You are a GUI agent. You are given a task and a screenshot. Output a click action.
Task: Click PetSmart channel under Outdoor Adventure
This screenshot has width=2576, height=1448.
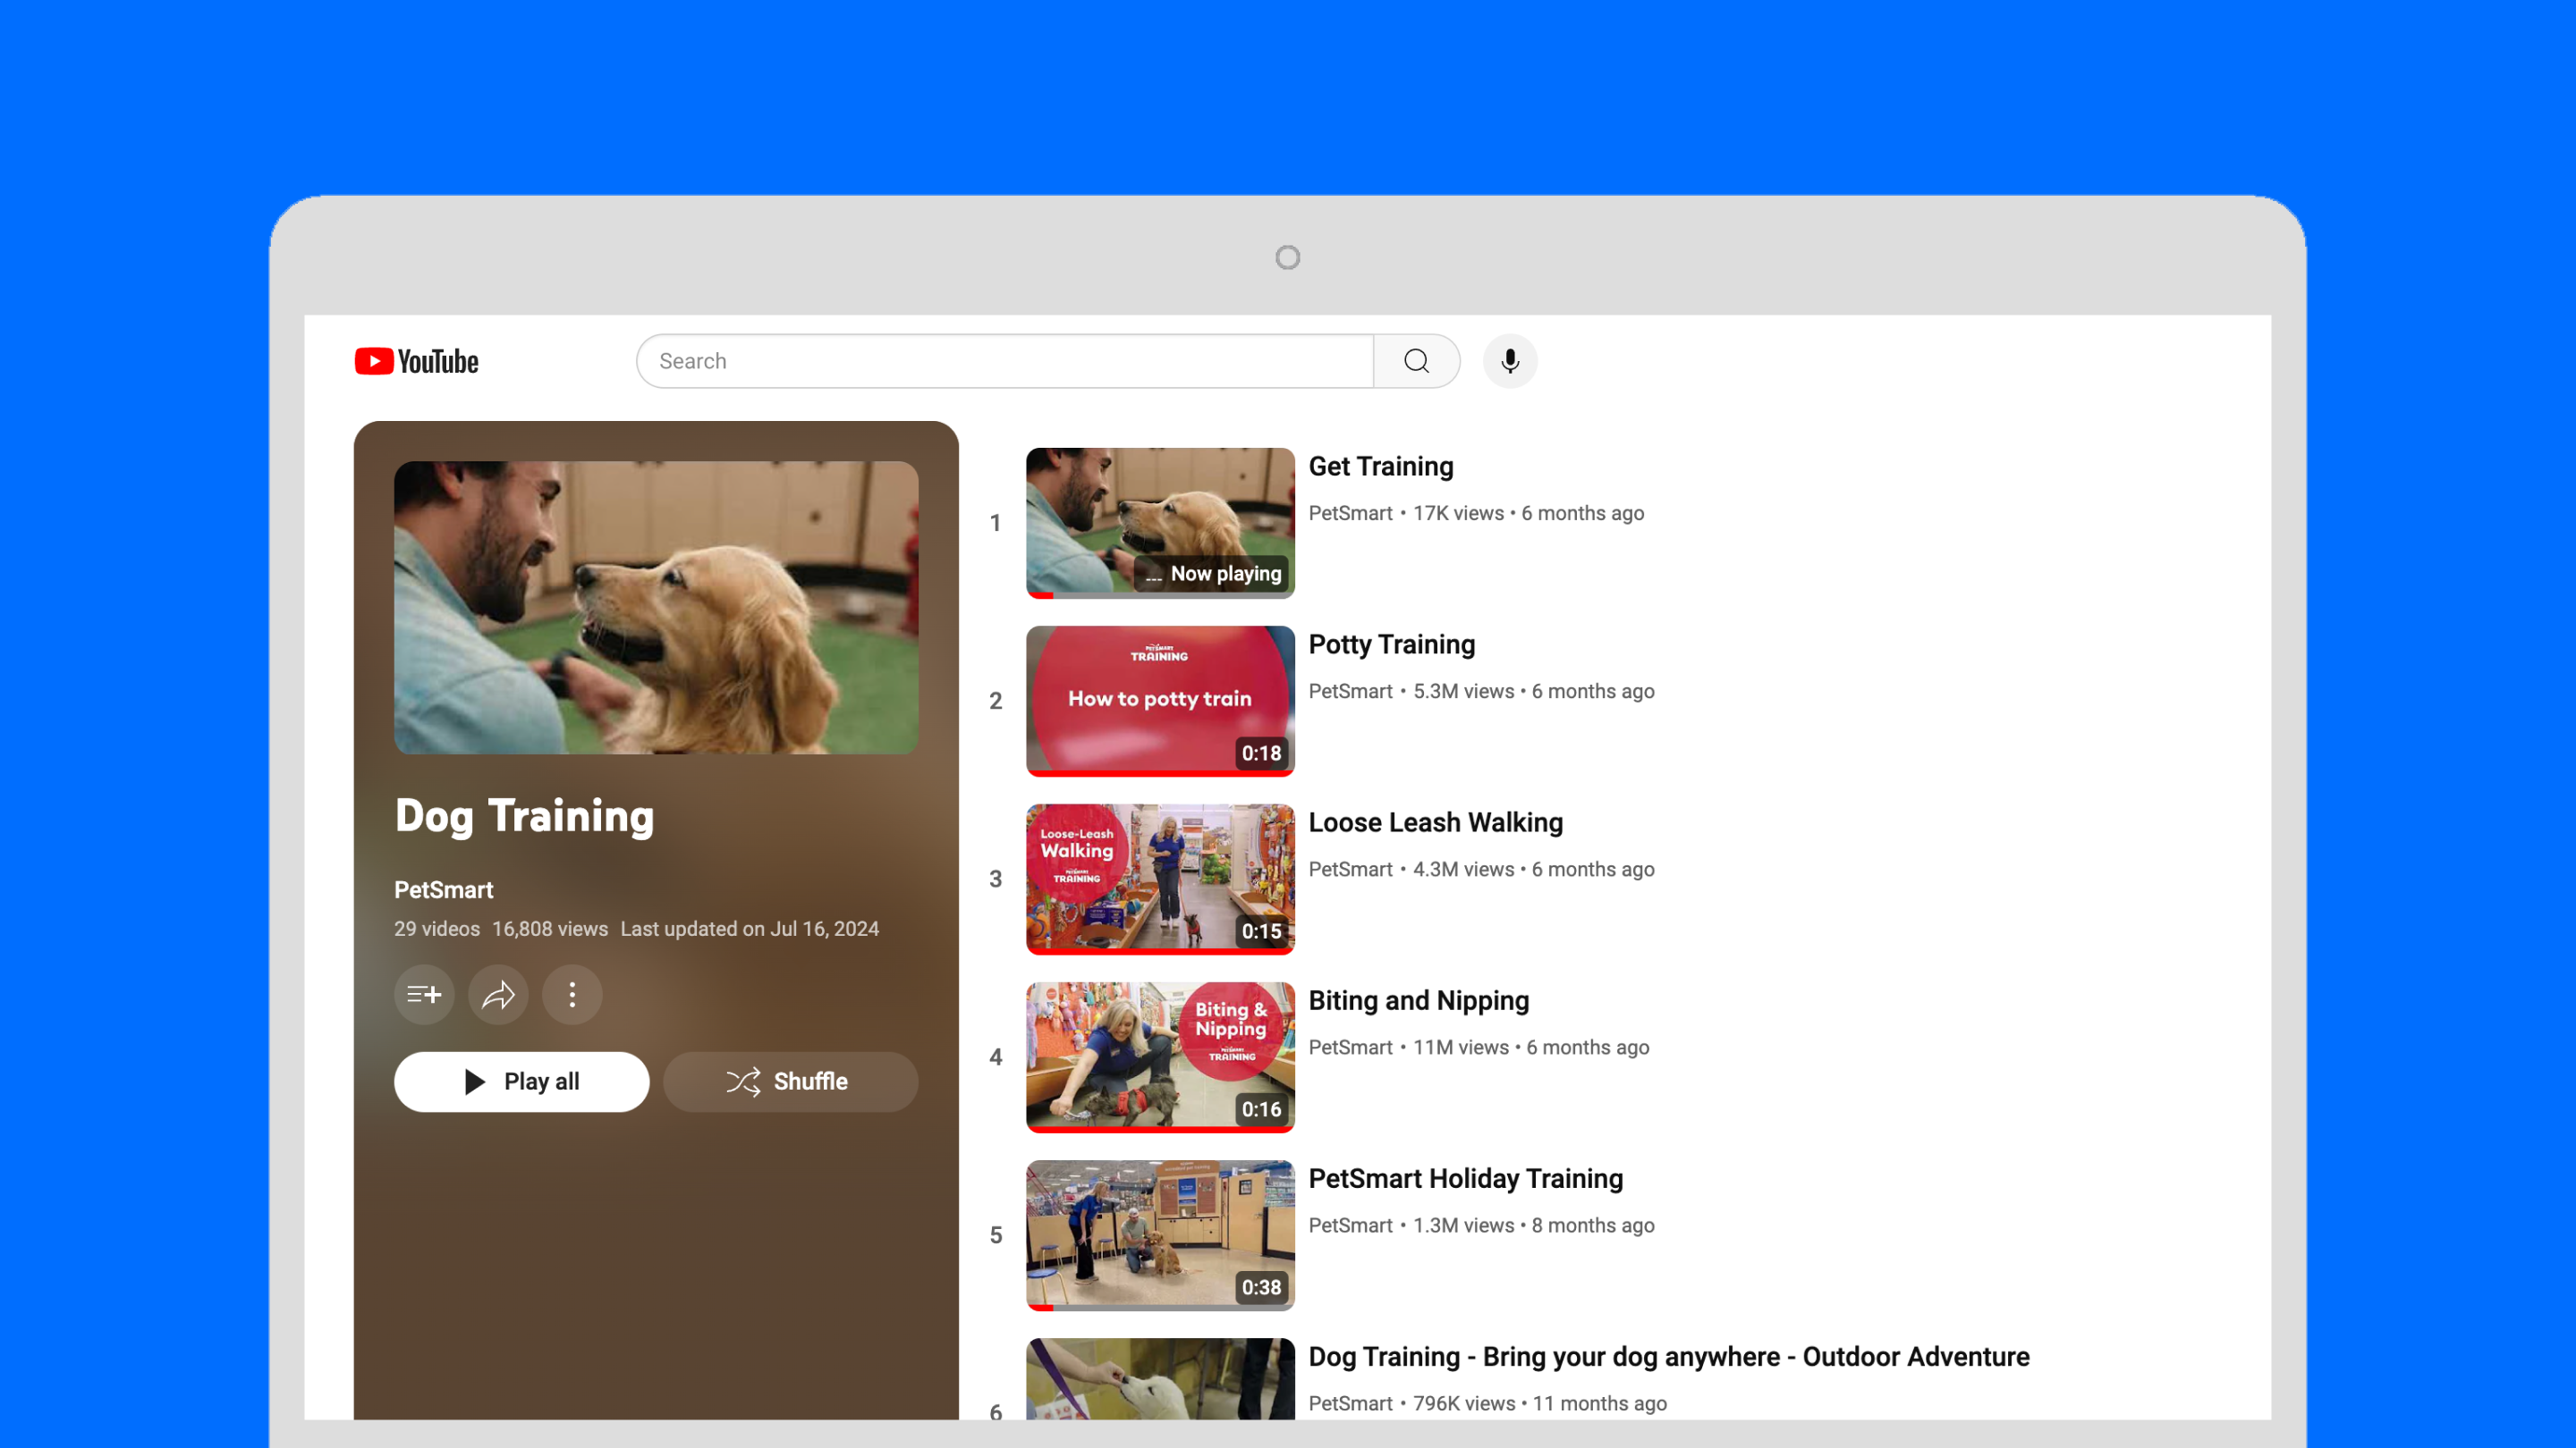pyautogui.click(x=1350, y=1402)
